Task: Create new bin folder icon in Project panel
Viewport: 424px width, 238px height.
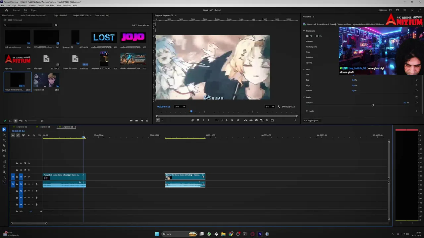Action: coord(136,121)
